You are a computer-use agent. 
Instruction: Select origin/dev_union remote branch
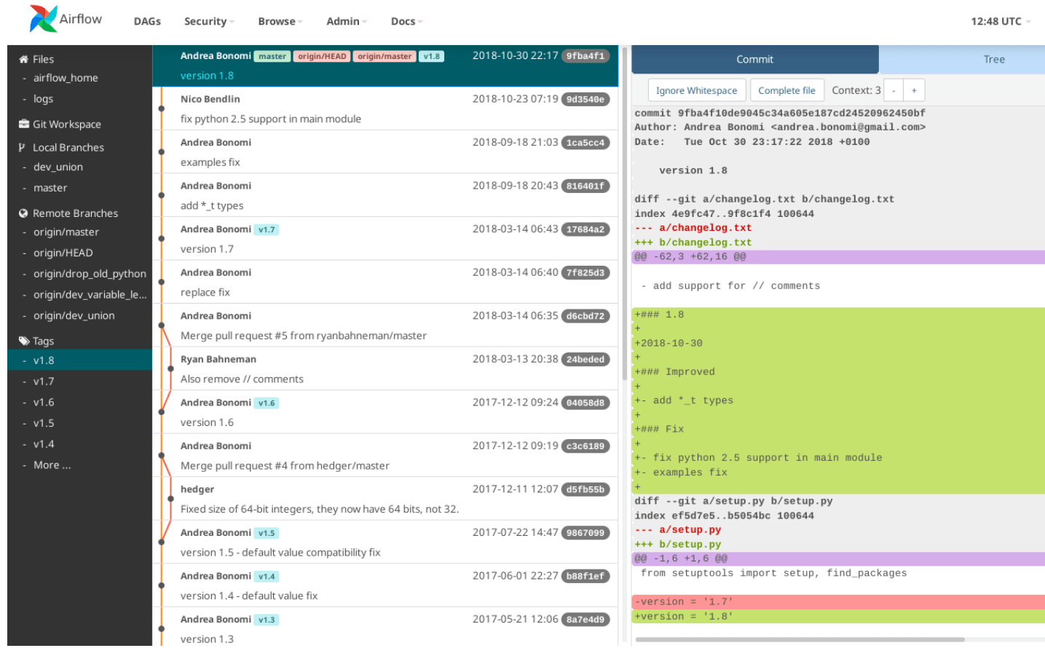[74, 316]
